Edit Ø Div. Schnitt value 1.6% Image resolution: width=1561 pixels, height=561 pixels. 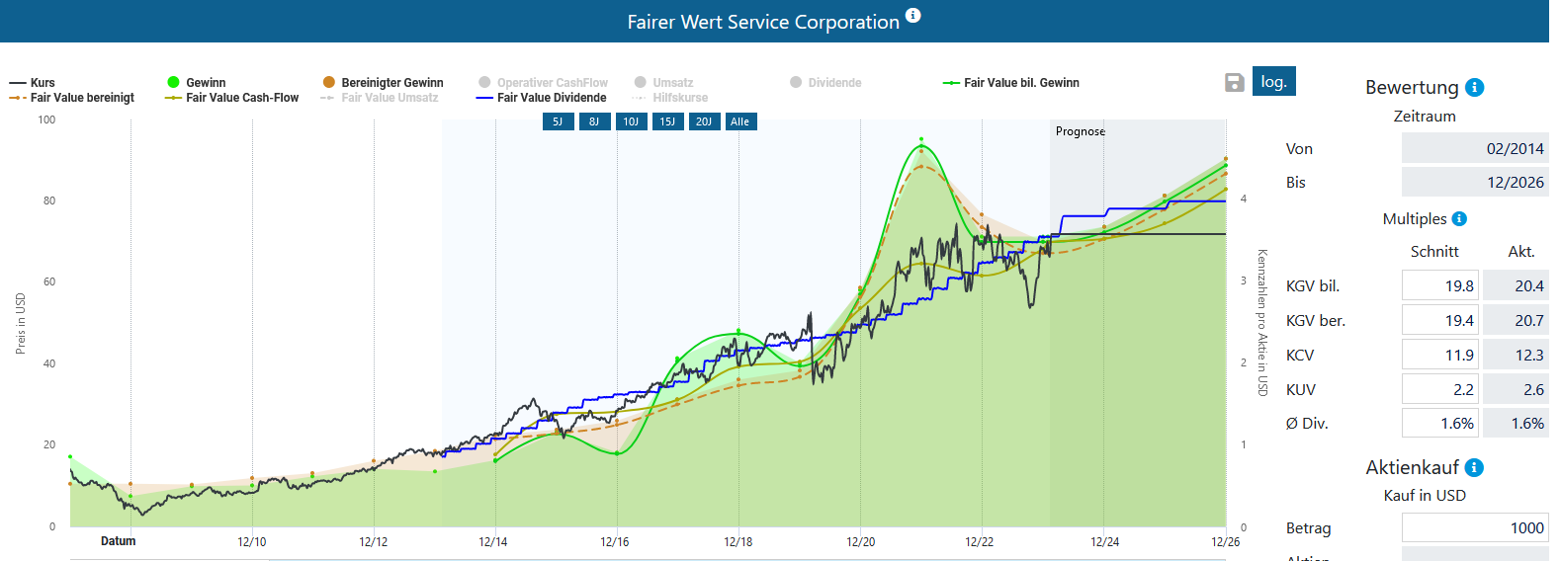click(1439, 423)
